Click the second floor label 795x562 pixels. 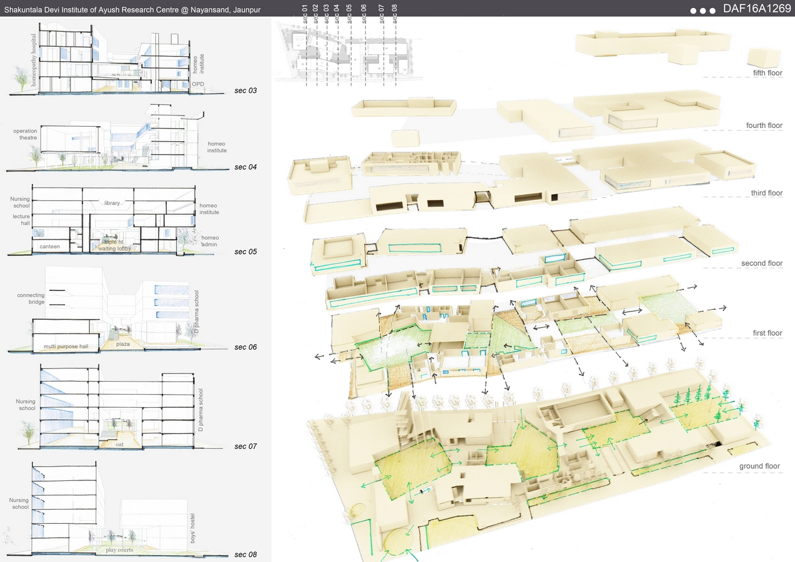pos(762,264)
